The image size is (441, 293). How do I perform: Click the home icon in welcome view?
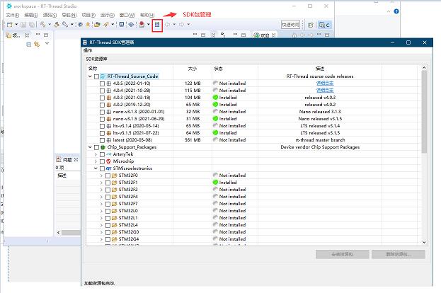[294, 35]
